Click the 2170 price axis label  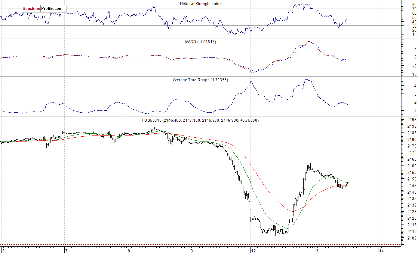coord(412,153)
